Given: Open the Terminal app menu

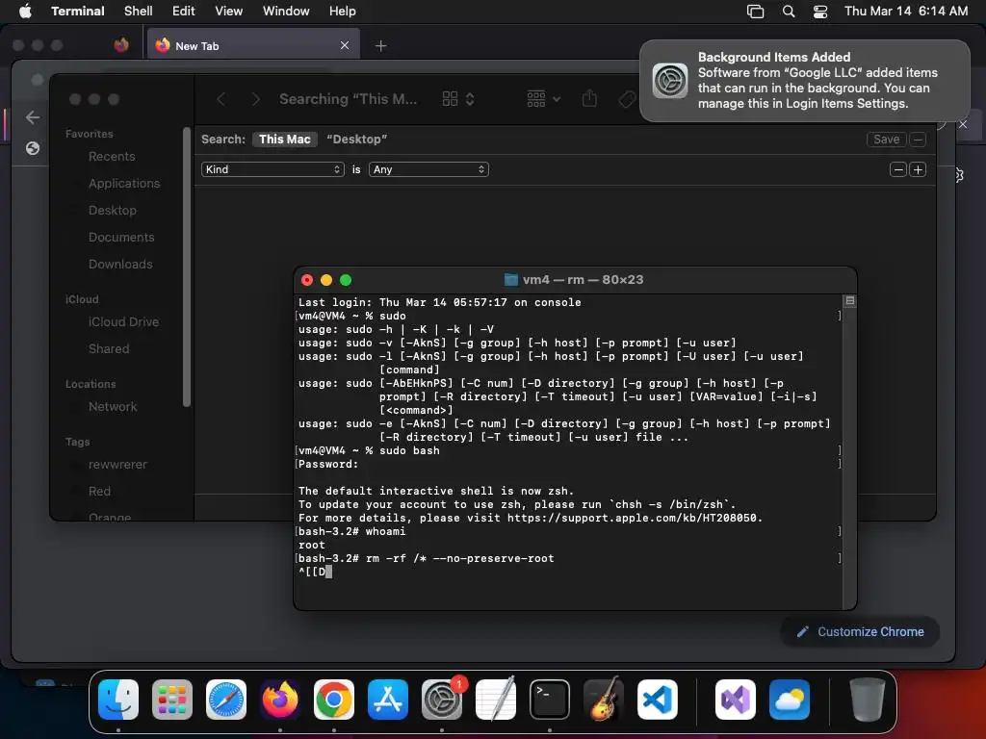Looking at the screenshot, I should click(78, 12).
